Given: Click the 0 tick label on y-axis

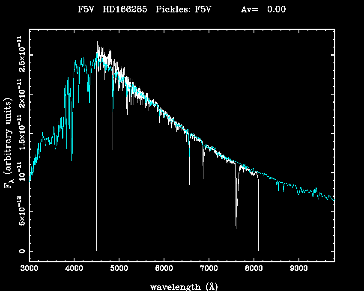Looking at the screenshot, I should (21, 251).
